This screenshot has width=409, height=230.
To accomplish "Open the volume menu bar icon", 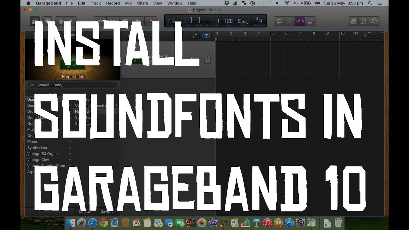I will (277, 3).
